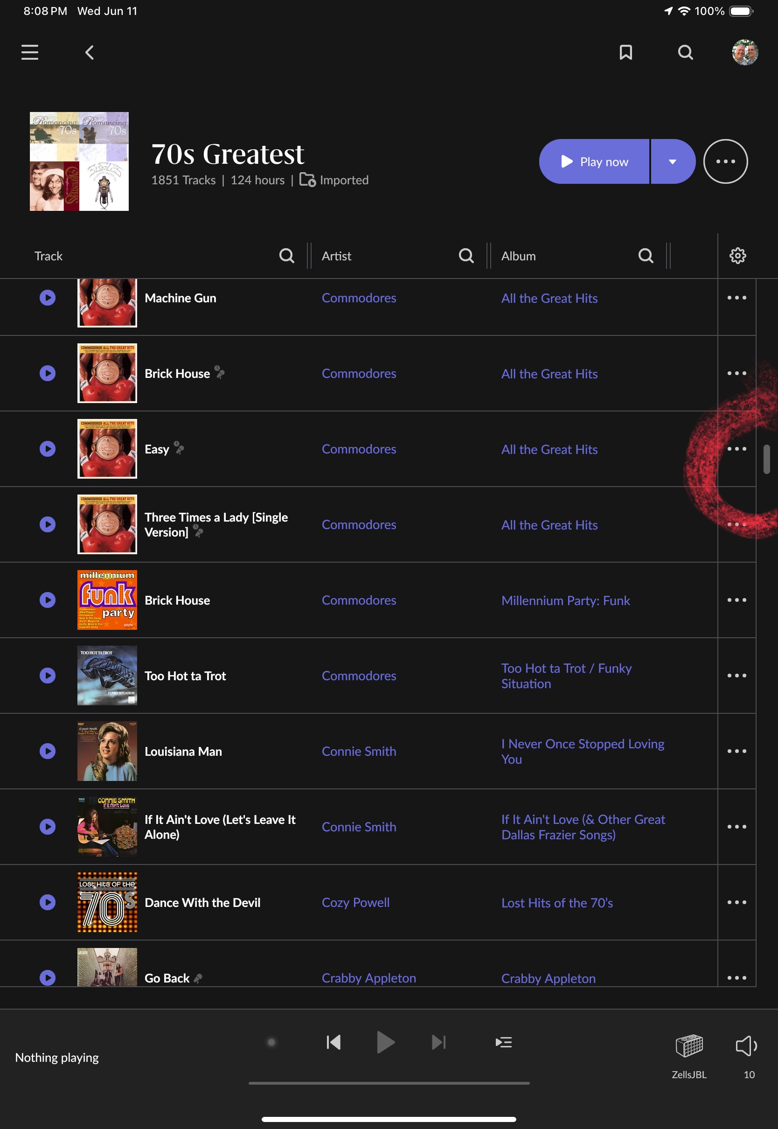Sort by the Artist column header
This screenshot has width=778, height=1129.
pyautogui.click(x=336, y=256)
